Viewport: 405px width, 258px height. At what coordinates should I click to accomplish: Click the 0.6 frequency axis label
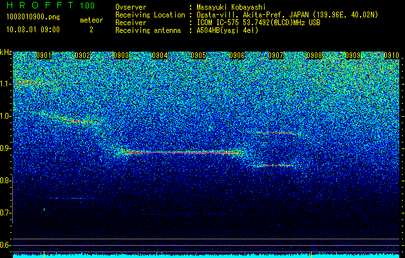pos(6,245)
